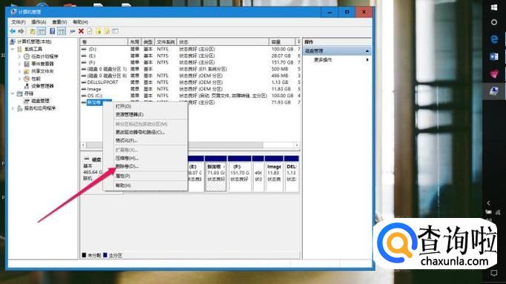506x284 pixels.
Task: Choose 资源管理器(E) in the context menu
Action: [145, 114]
